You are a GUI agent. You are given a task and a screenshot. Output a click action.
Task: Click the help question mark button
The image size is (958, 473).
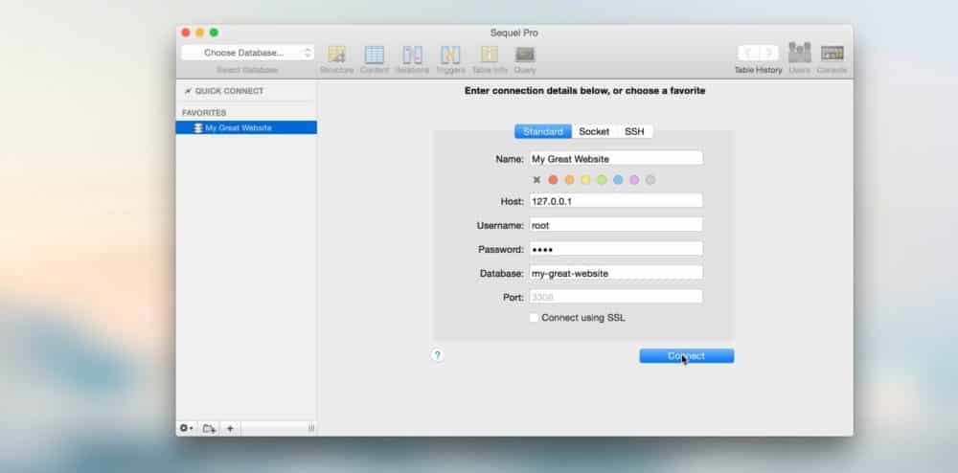[437, 355]
